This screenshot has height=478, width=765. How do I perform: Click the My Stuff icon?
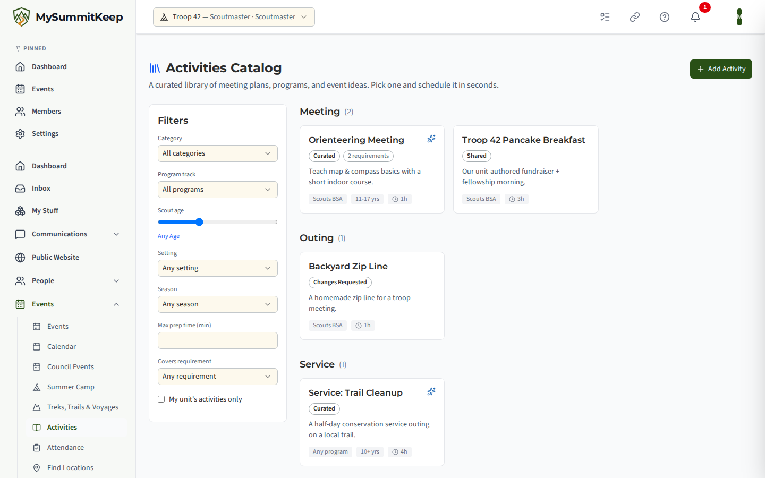pyautogui.click(x=20, y=211)
